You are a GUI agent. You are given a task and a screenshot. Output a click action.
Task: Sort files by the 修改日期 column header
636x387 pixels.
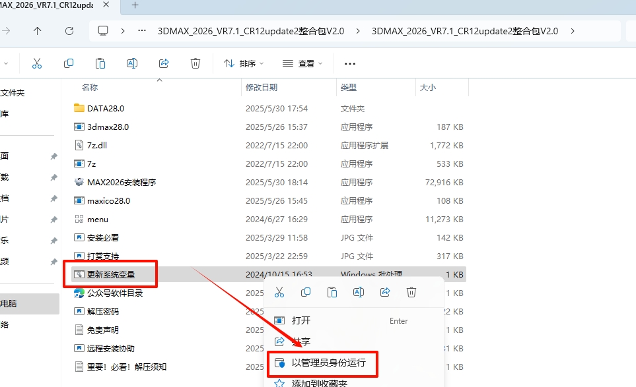coord(261,86)
